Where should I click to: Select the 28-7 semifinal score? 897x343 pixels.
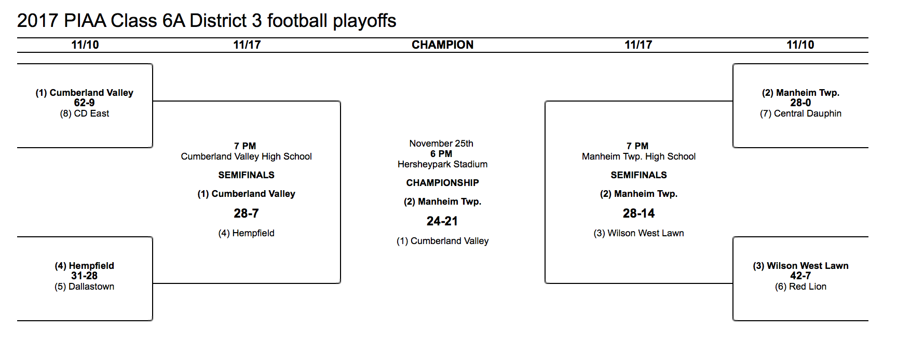246,213
